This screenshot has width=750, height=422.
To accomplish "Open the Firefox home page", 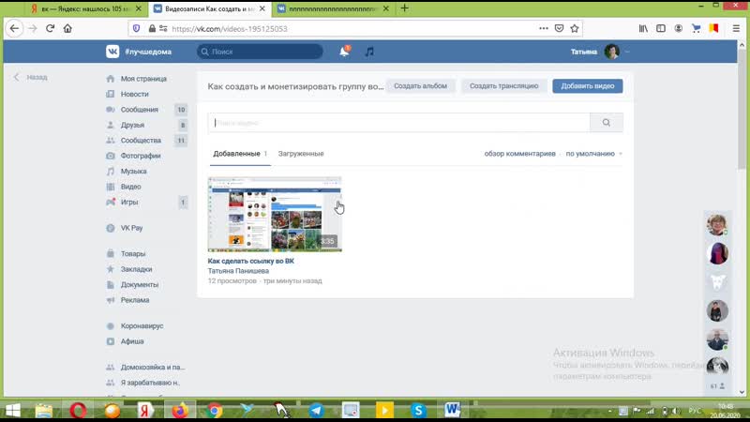I will click(x=67, y=29).
